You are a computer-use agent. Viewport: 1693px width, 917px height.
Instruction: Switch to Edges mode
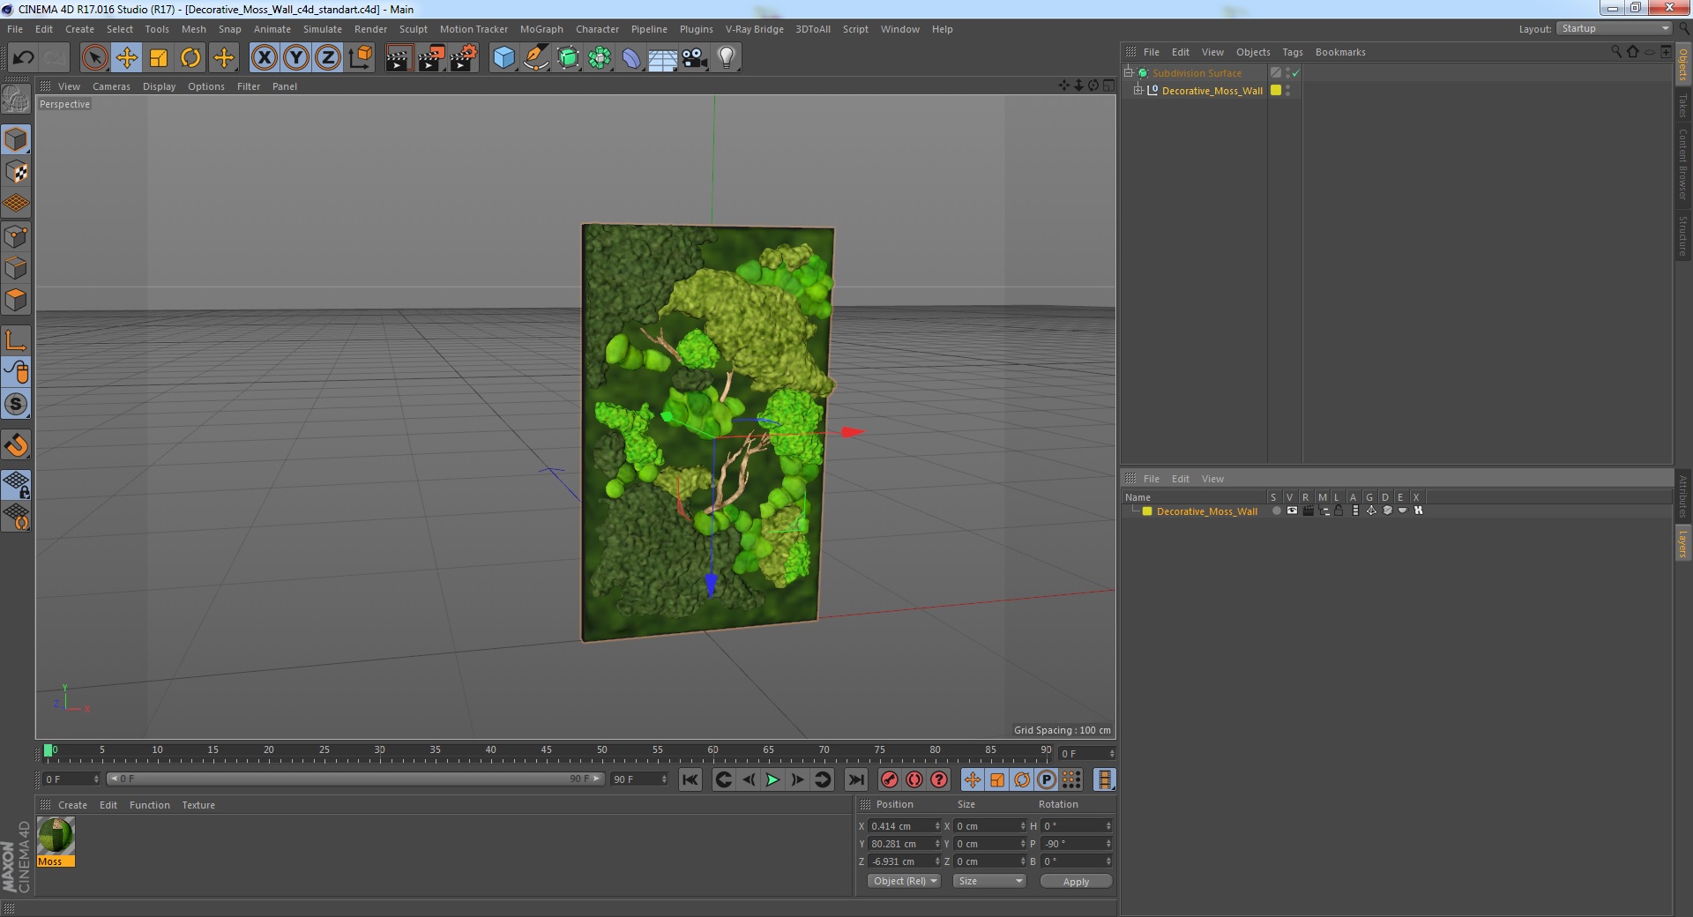16,268
